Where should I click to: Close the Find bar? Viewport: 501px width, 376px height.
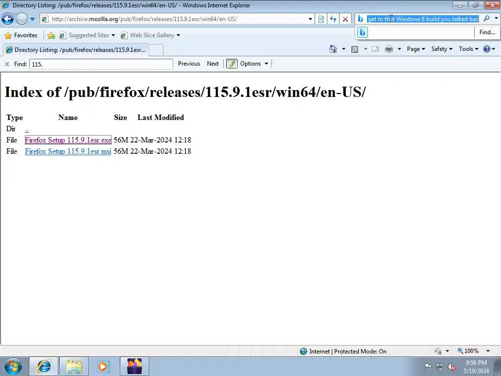[7, 64]
